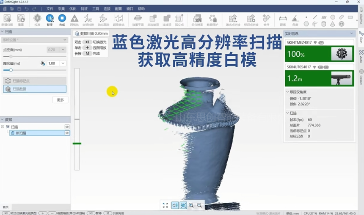Open the 工具 menu
This screenshot has width=364, height=215.
(95, 9)
